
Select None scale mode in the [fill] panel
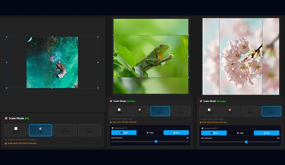pyautogui.click(x=16, y=130)
